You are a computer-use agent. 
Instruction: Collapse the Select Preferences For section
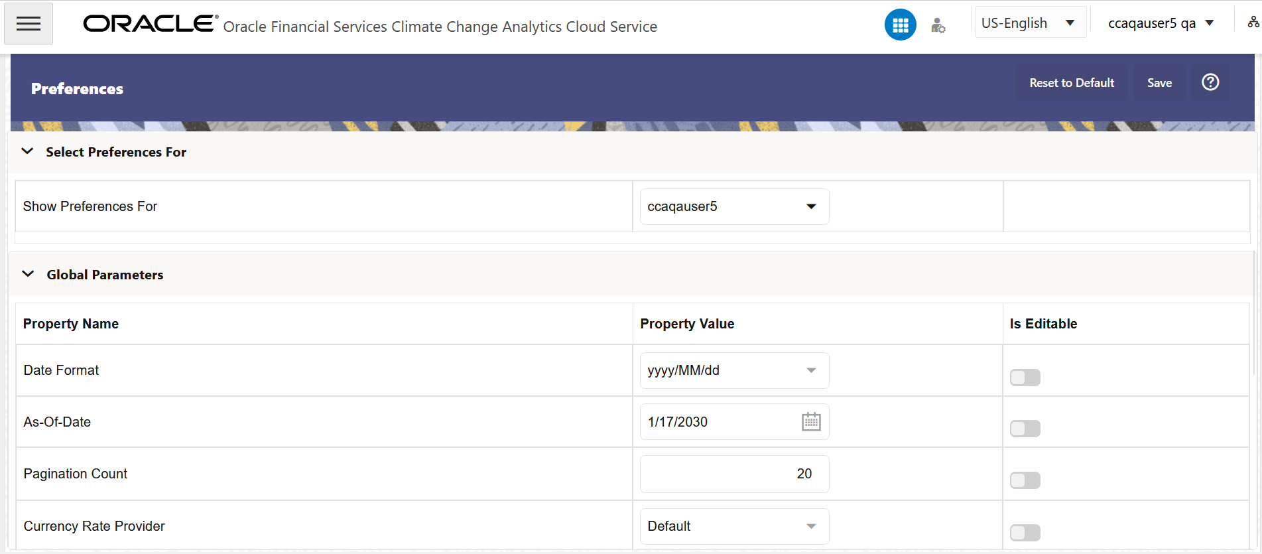pyautogui.click(x=28, y=151)
